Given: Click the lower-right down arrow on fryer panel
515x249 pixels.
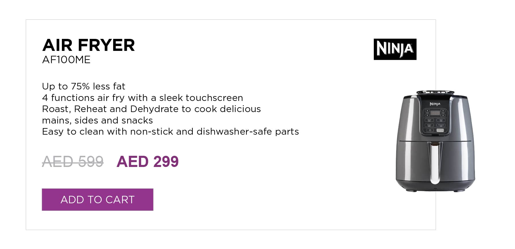Looking at the screenshot, I should click(443, 115).
